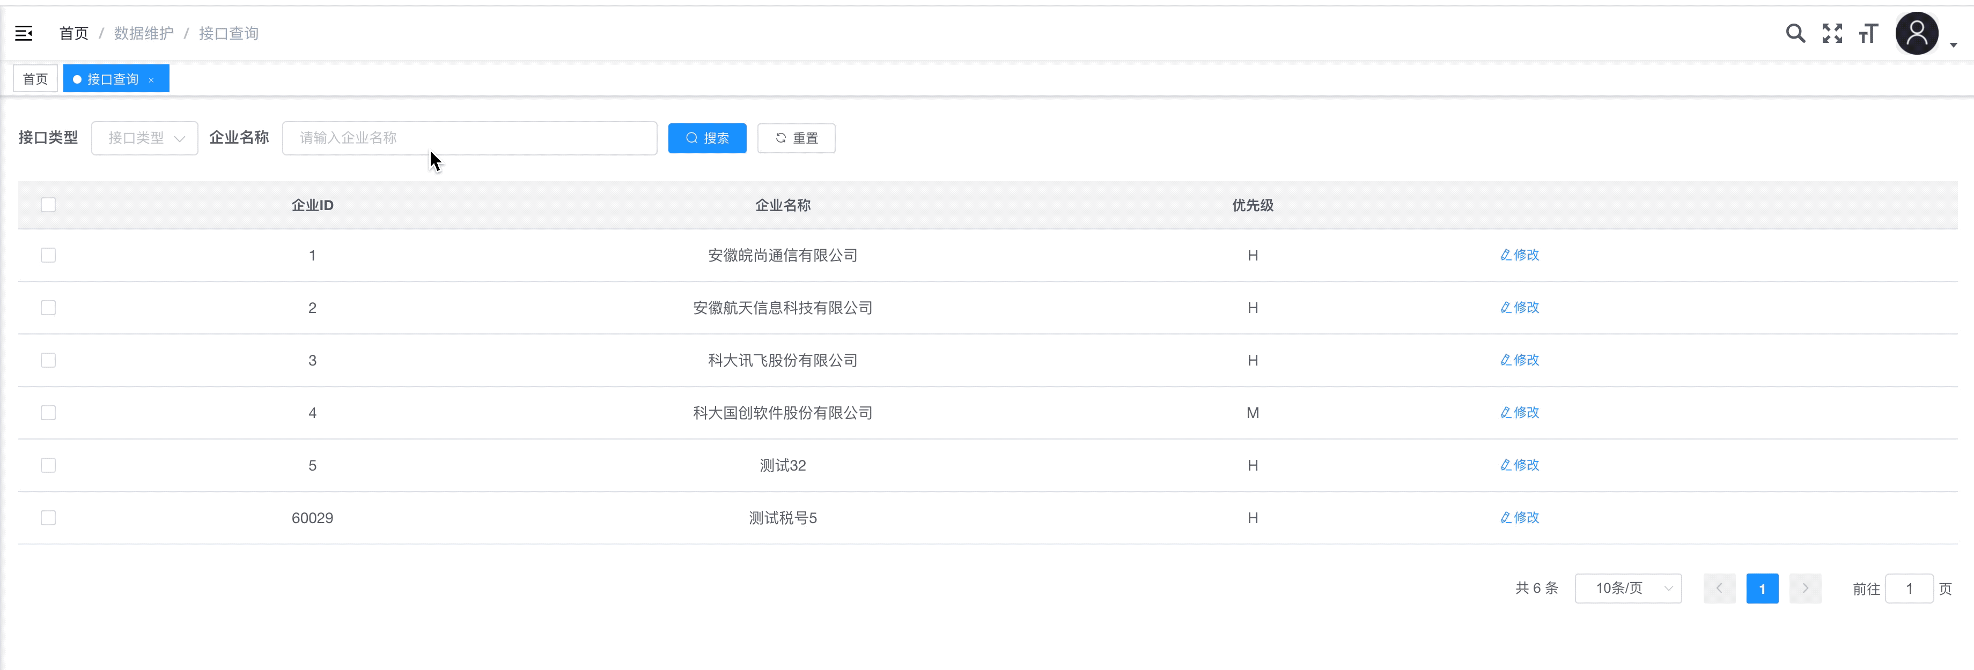Click 修改 for 科大讯飞股份有限公司
This screenshot has width=1974, height=670.
1520,360
